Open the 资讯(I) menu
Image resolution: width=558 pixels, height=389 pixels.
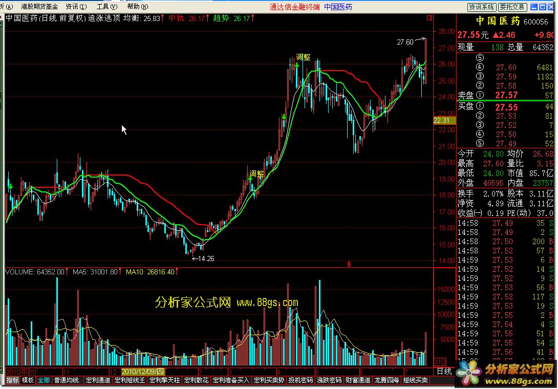point(76,7)
